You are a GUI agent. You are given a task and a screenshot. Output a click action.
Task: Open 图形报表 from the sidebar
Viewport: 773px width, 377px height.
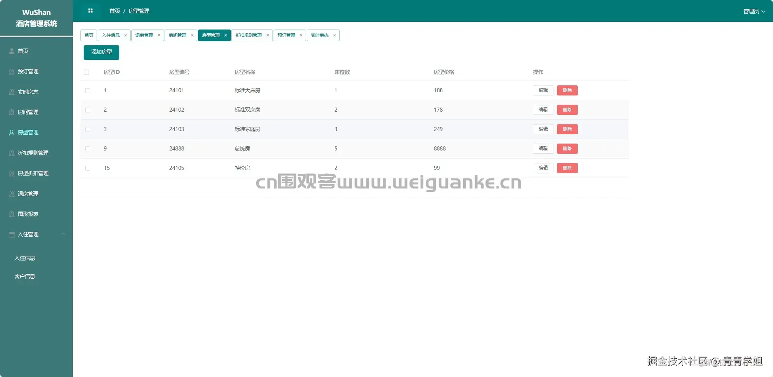point(36,214)
